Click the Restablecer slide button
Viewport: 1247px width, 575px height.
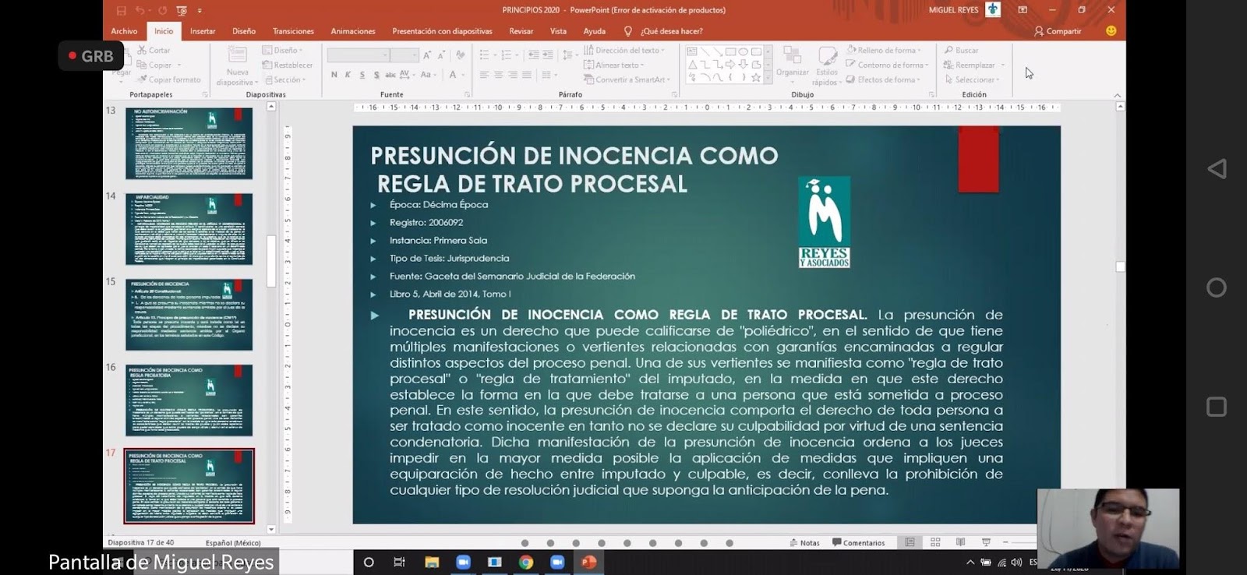pyautogui.click(x=288, y=65)
